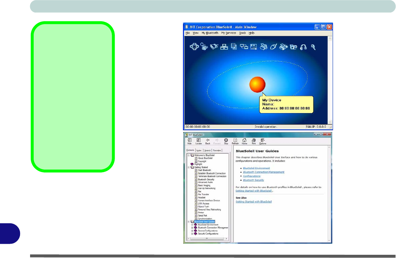Print the help topic
The height and width of the screenshot is (258, 396).
click(x=253, y=141)
